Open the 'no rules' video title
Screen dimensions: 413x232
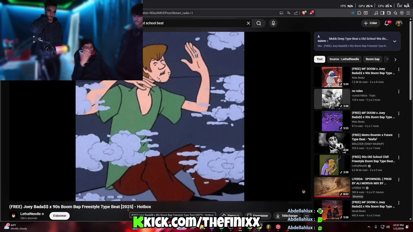click(357, 91)
